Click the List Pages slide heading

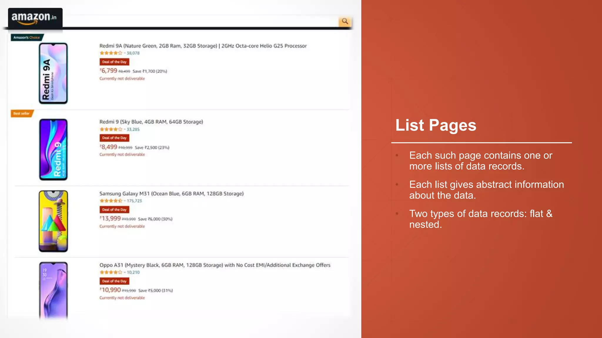tap(436, 125)
